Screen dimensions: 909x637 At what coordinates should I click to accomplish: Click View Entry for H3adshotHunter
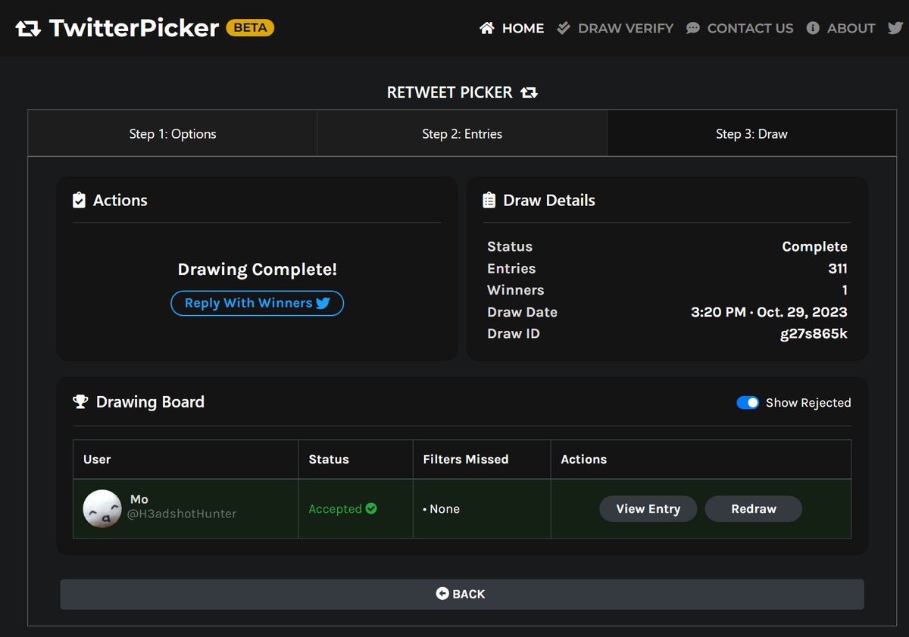(x=648, y=509)
